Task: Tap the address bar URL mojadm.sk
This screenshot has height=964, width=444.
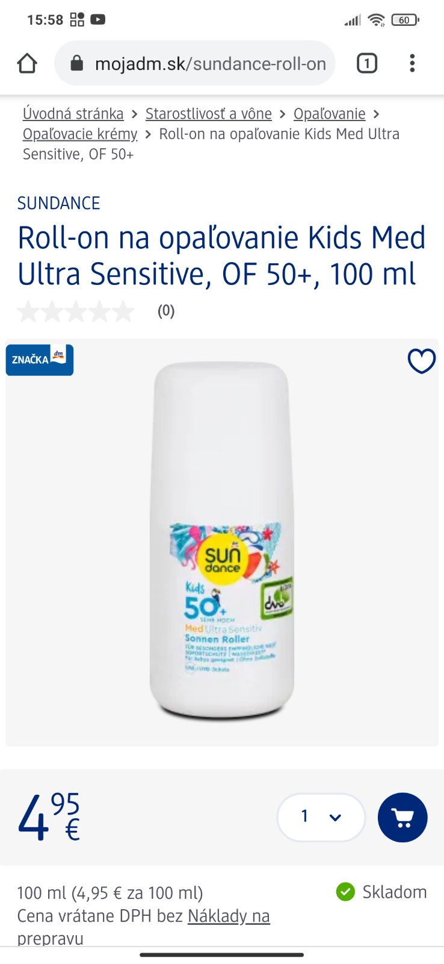Action: click(x=211, y=63)
